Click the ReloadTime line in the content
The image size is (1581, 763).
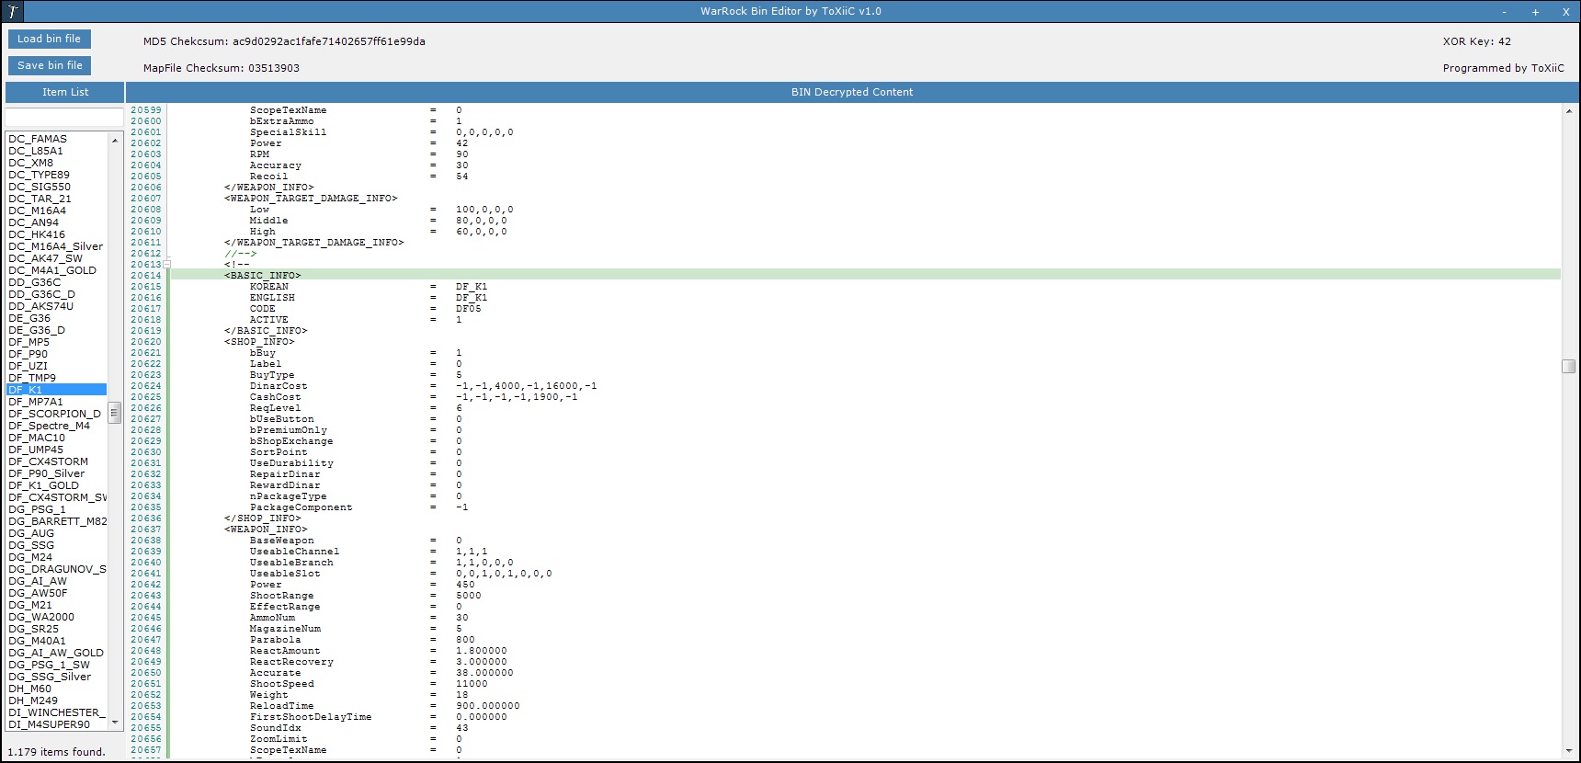(384, 706)
